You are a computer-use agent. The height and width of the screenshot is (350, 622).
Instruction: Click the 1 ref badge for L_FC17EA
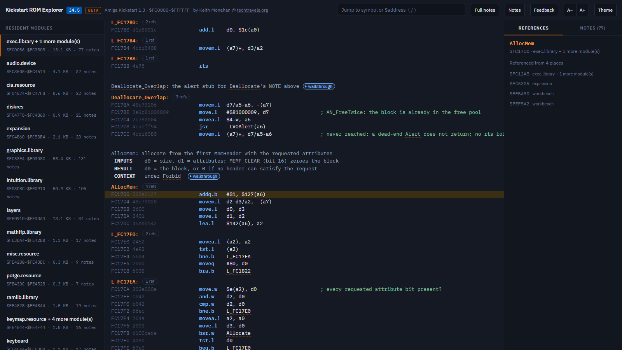(150, 282)
